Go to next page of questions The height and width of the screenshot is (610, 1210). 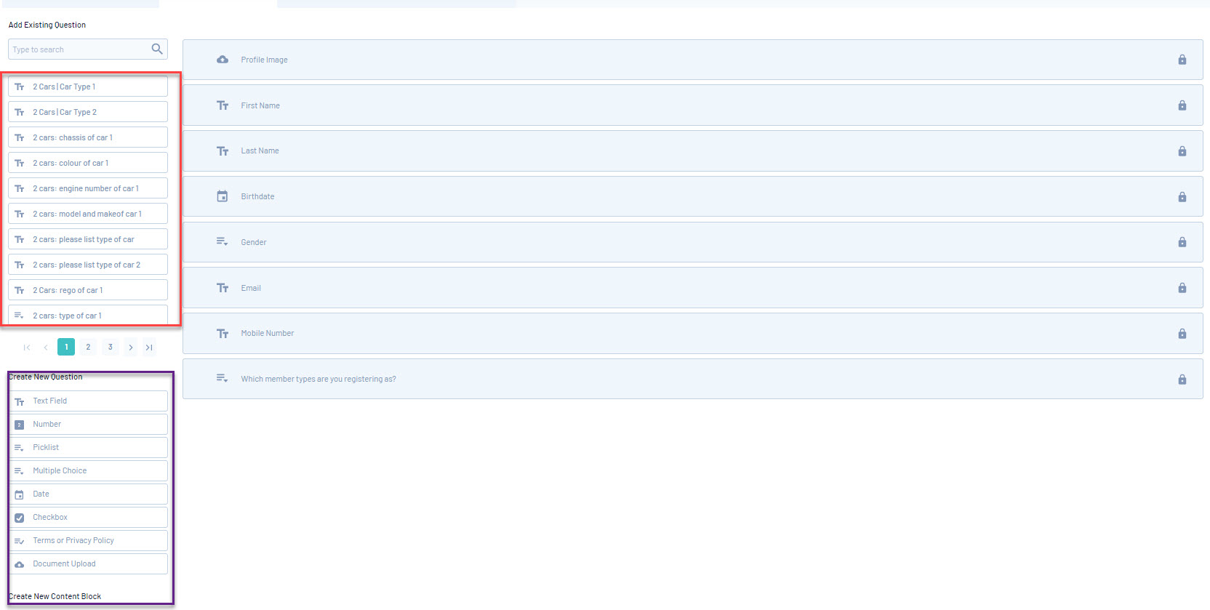pyautogui.click(x=131, y=348)
